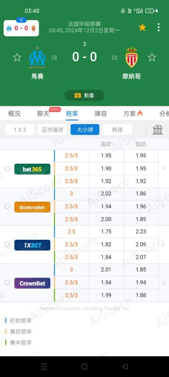Tap the Android back button

(x=125, y=366)
